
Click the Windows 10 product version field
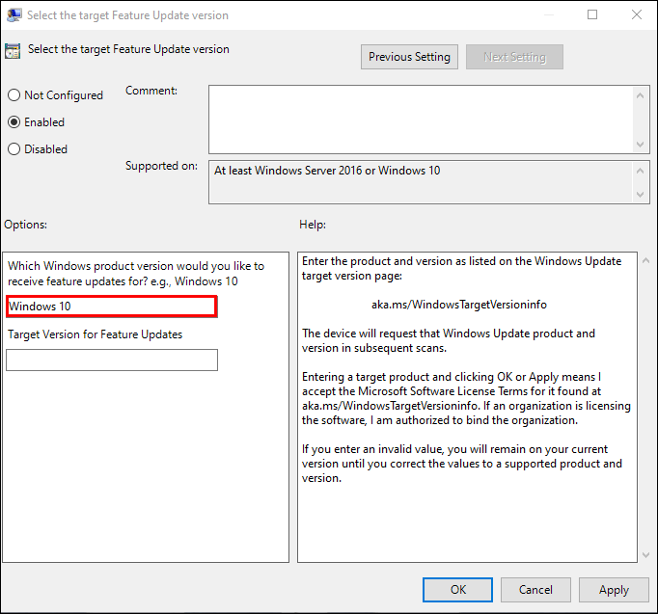(112, 307)
